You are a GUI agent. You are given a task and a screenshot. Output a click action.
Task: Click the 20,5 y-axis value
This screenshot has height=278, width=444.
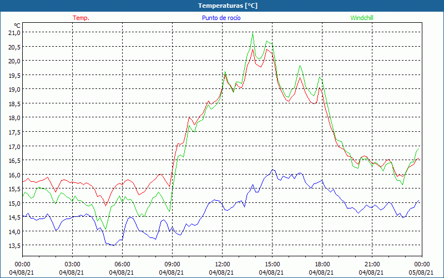pos(14,47)
